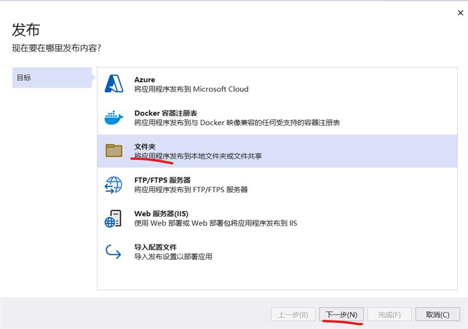
Task: Click description 将应用程序发布到本地文件夹或文件共享
Action: [x=198, y=156]
